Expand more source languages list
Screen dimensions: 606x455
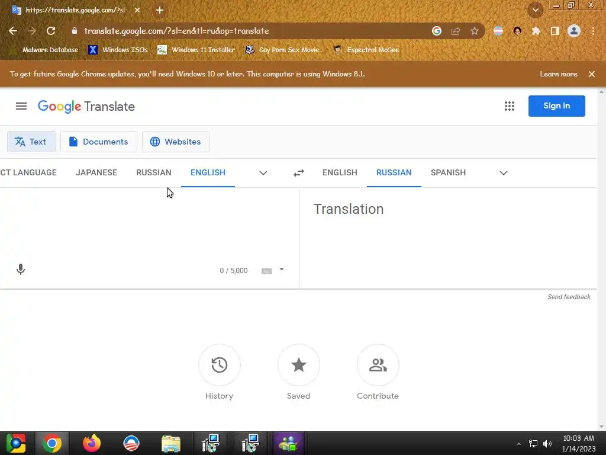[x=263, y=173]
